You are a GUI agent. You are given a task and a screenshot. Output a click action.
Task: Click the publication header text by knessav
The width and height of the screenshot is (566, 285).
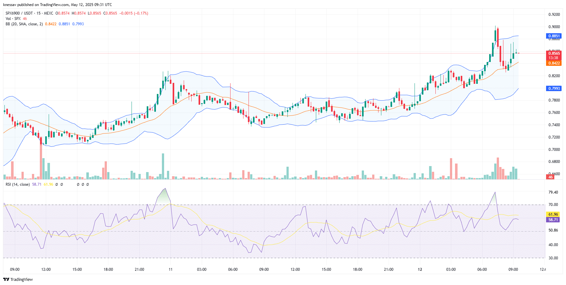(x=58, y=5)
